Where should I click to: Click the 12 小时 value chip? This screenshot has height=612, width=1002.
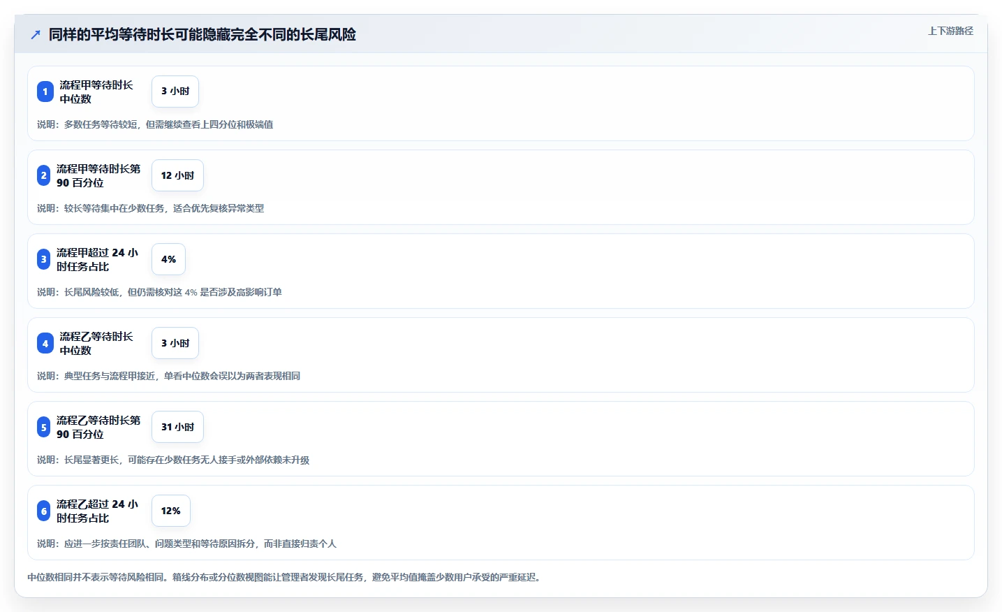pos(177,175)
